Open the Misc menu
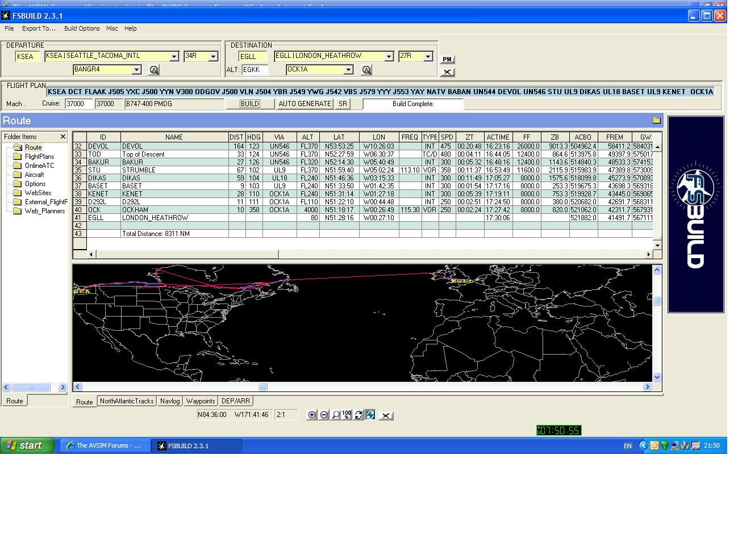 click(x=112, y=28)
